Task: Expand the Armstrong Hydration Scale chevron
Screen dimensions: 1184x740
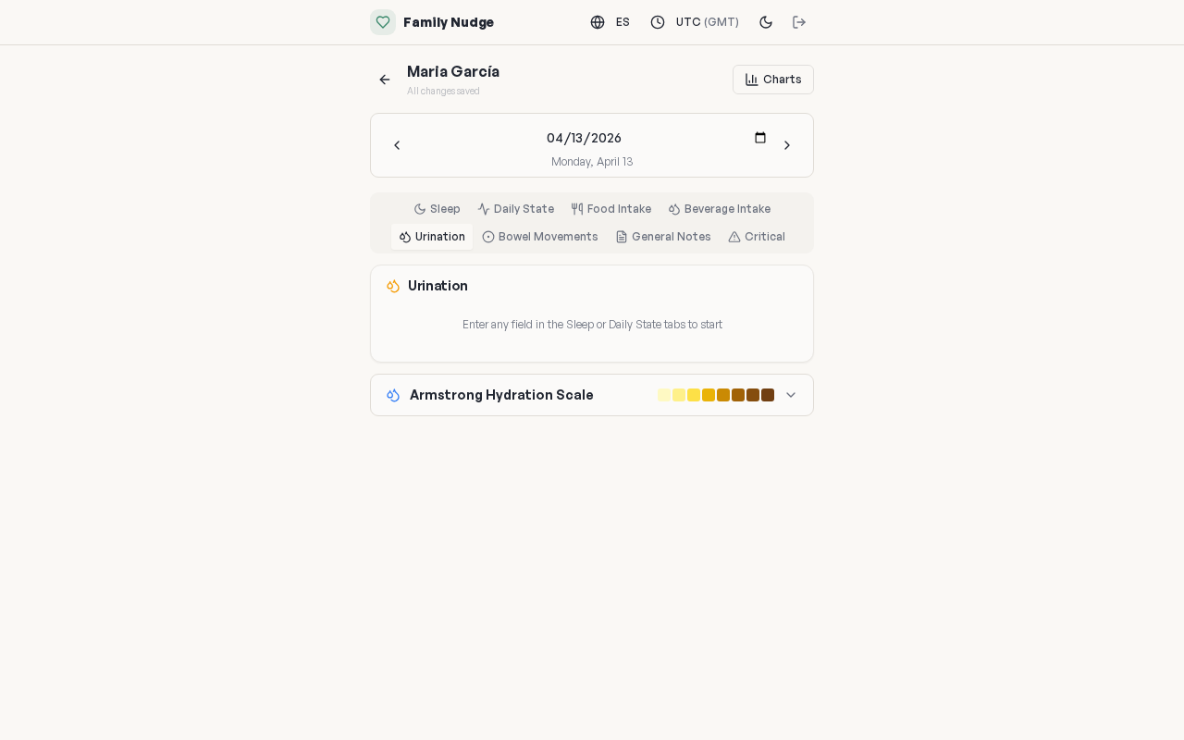Action: click(791, 395)
